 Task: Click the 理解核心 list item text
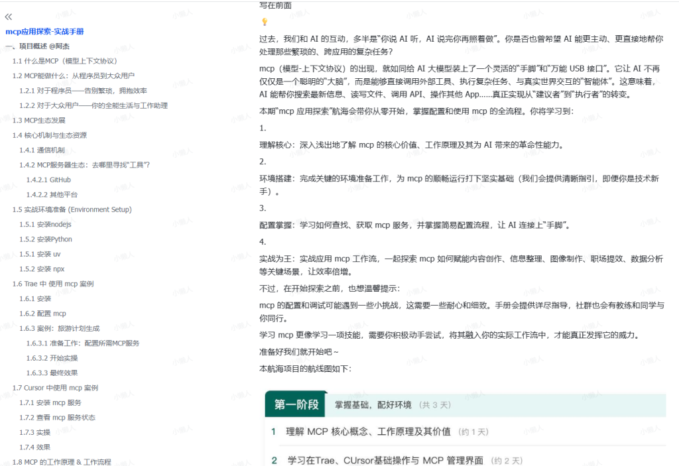pyautogui.click(x=412, y=145)
